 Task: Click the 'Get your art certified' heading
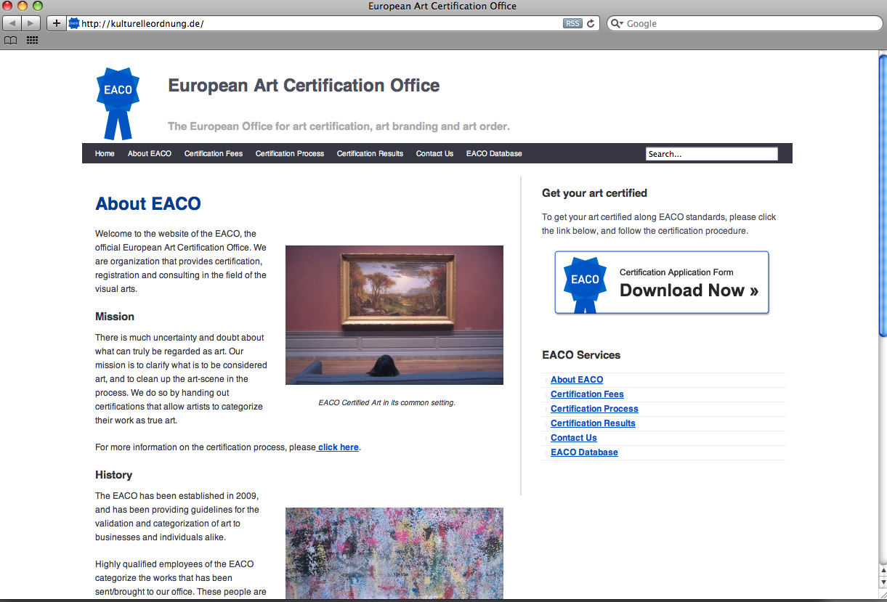[x=594, y=193]
